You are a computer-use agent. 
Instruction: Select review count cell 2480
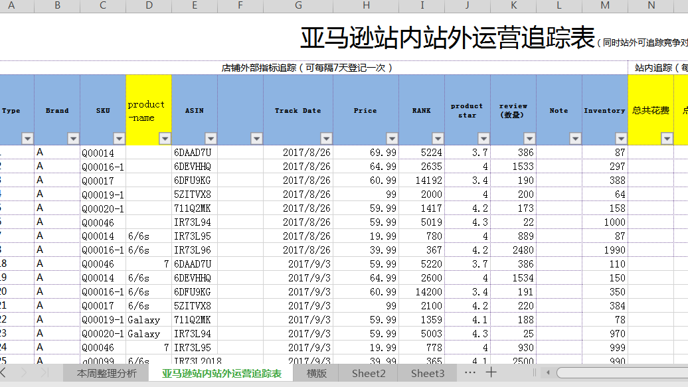[513, 250]
